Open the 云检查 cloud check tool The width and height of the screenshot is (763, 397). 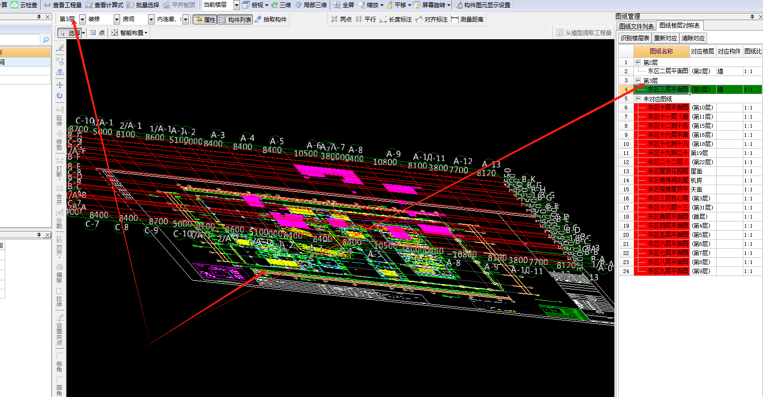pos(24,5)
